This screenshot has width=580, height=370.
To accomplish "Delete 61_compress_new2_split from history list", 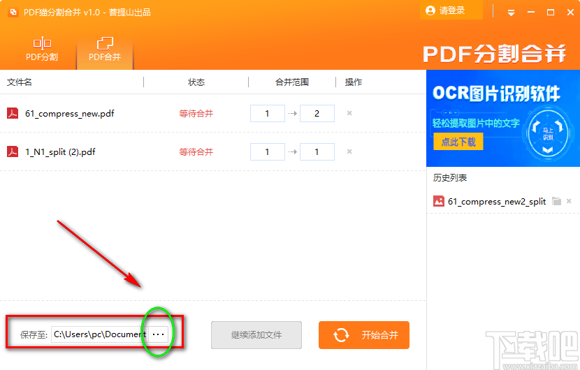I will point(569,201).
